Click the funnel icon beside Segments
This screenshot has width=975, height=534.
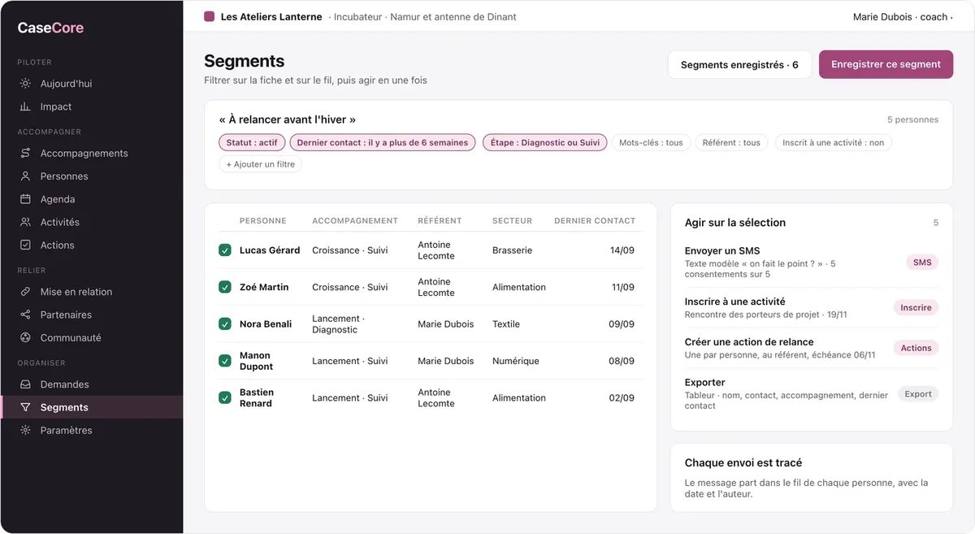click(25, 407)
